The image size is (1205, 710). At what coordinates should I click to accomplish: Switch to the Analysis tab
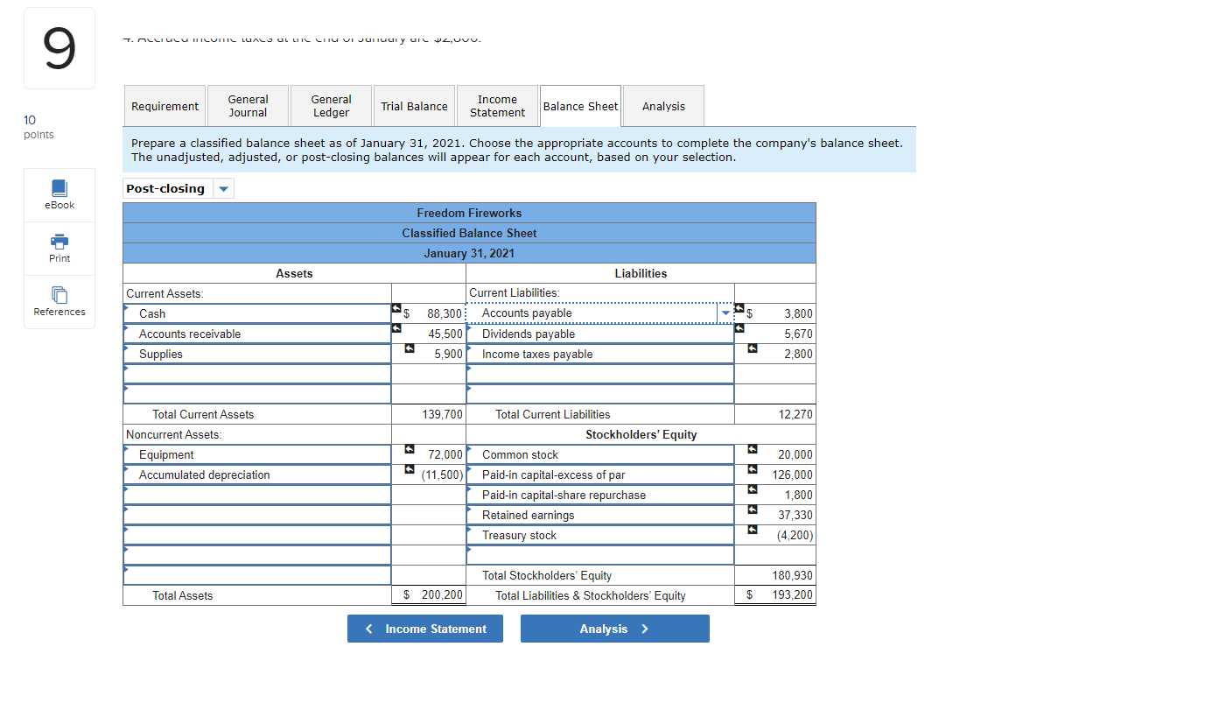[x=663, y=106]
